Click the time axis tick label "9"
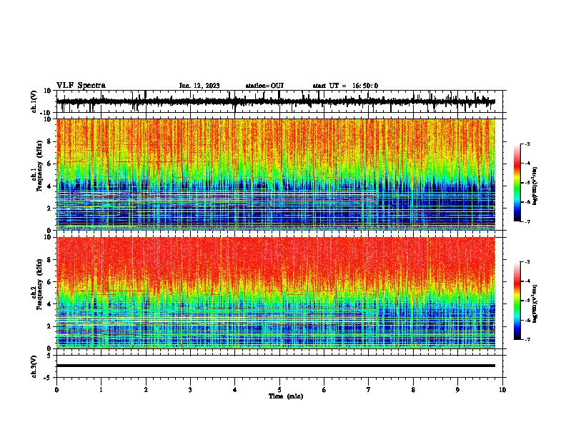The width and height of the screenshot is (566, 437). (x=457, y=390)
